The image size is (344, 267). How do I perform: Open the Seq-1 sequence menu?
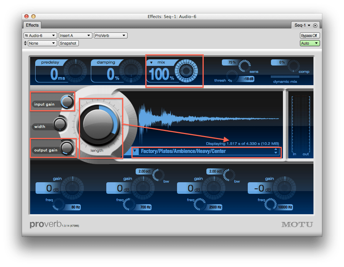click(302, 25)
